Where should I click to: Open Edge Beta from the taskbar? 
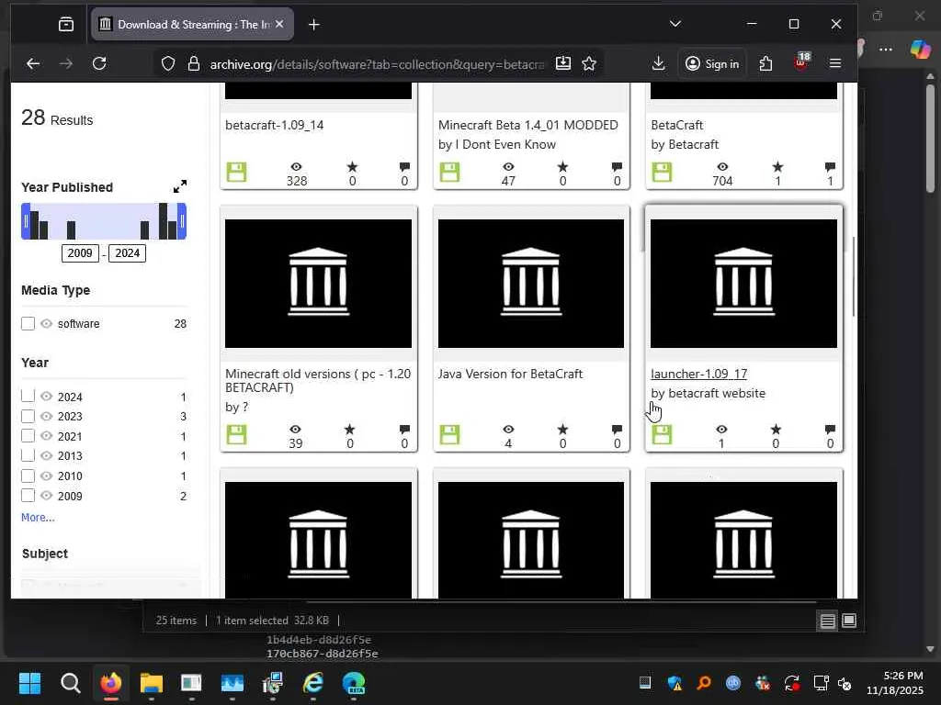pyautogui.click(x=354, y=683)
